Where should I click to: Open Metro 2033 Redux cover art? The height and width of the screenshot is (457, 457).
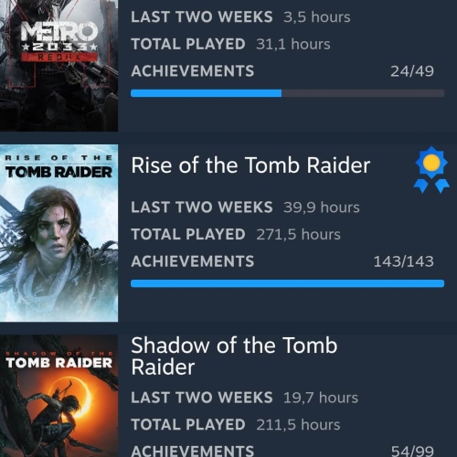(x=58, y=66)
